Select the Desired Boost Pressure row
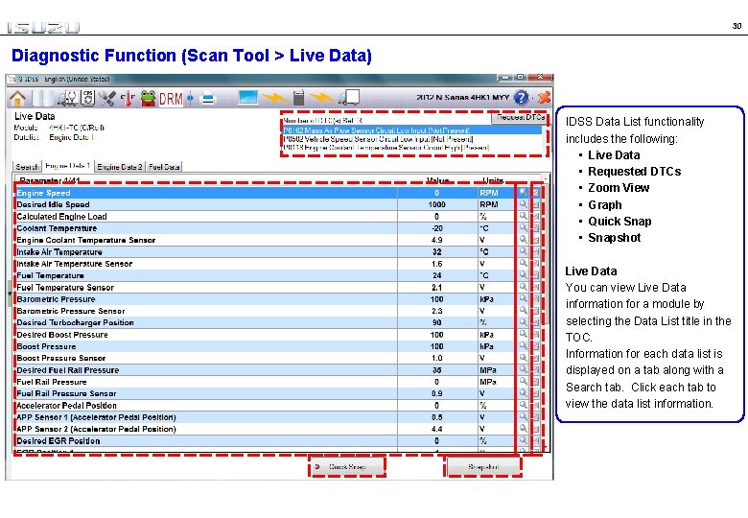This screenshot has height=518, width=748. (266, 335)
